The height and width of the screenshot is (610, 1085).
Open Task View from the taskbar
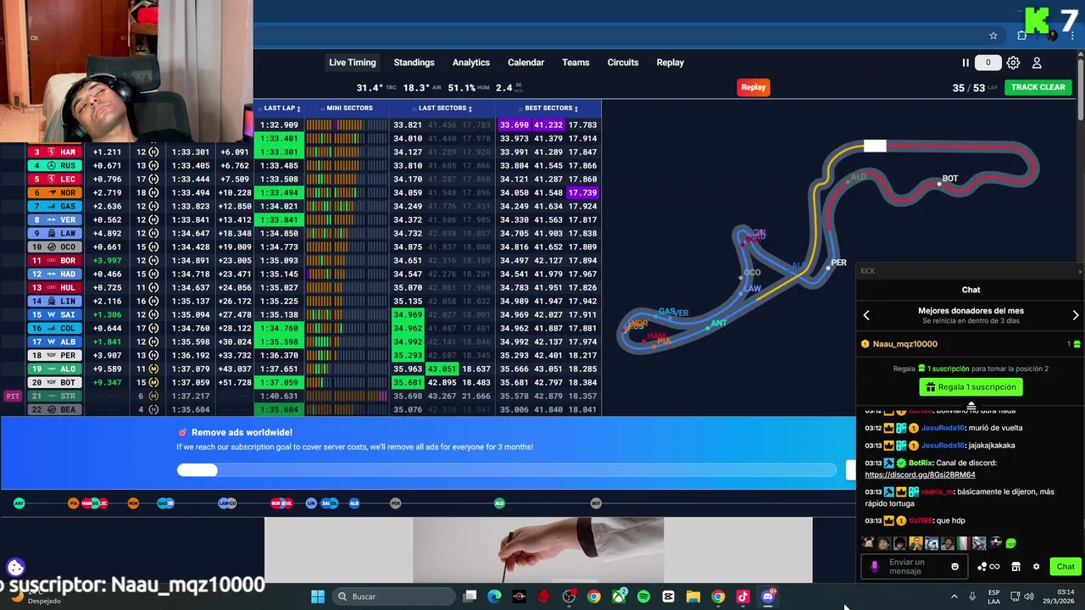(x=470, y=596)
